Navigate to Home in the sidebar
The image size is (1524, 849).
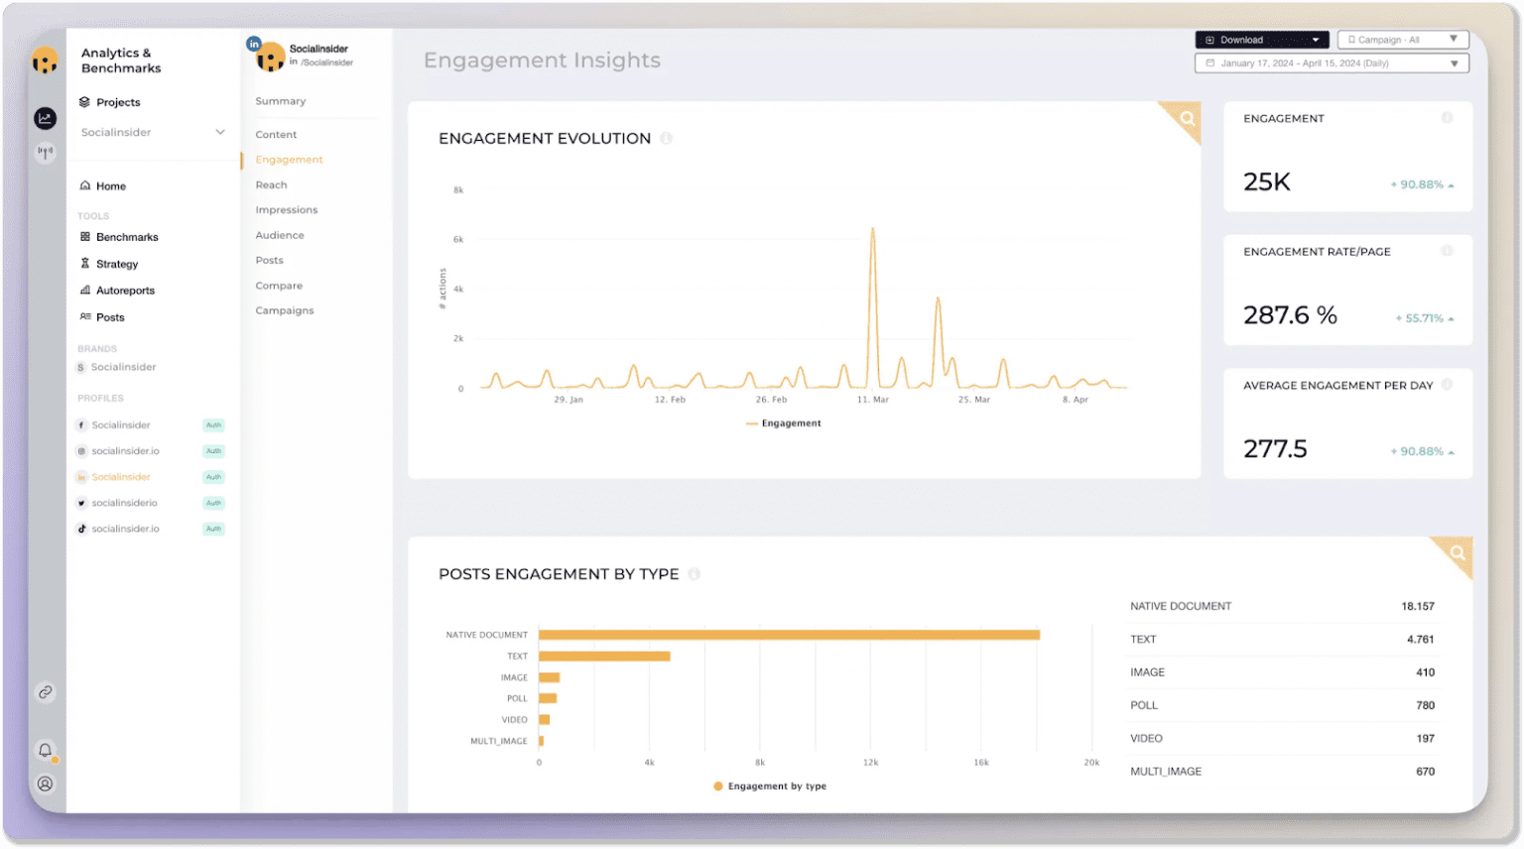click(109, 185)
